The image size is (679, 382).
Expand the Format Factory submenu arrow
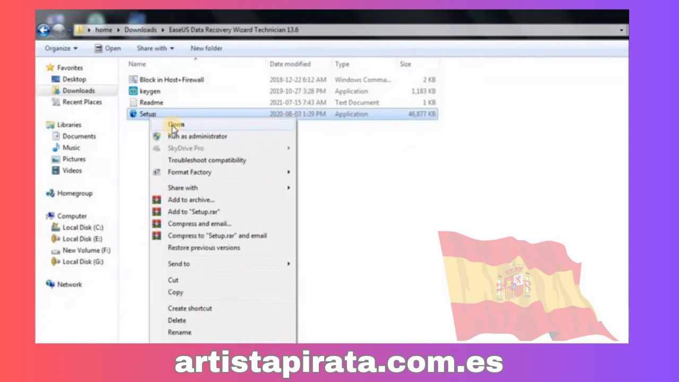(x=289, y=172)
